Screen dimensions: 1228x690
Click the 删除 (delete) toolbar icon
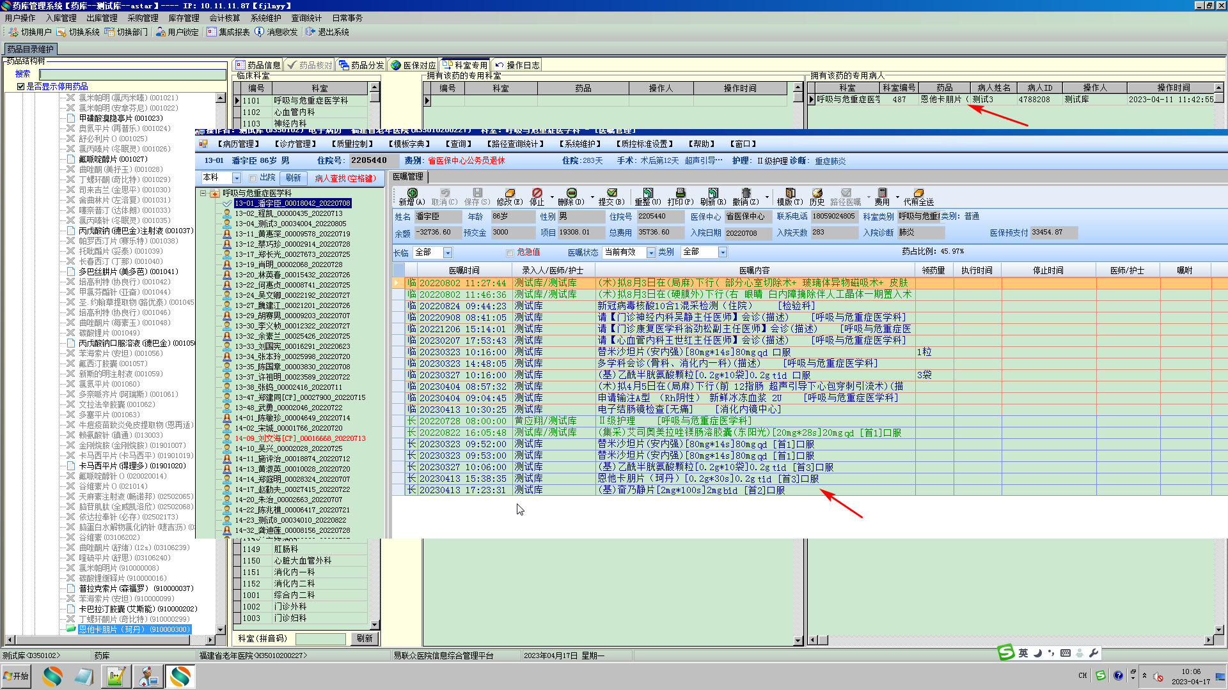[571, 193]
